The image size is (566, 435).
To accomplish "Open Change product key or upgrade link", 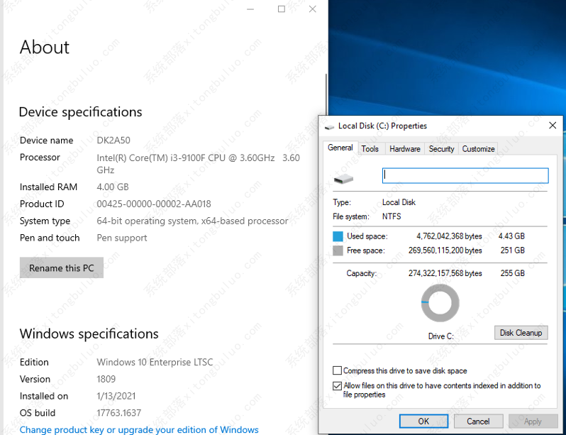I will tap(139, 429).
